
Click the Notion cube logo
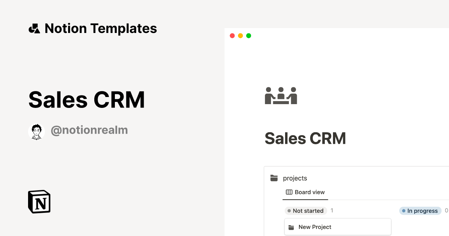tap(39, 202)
